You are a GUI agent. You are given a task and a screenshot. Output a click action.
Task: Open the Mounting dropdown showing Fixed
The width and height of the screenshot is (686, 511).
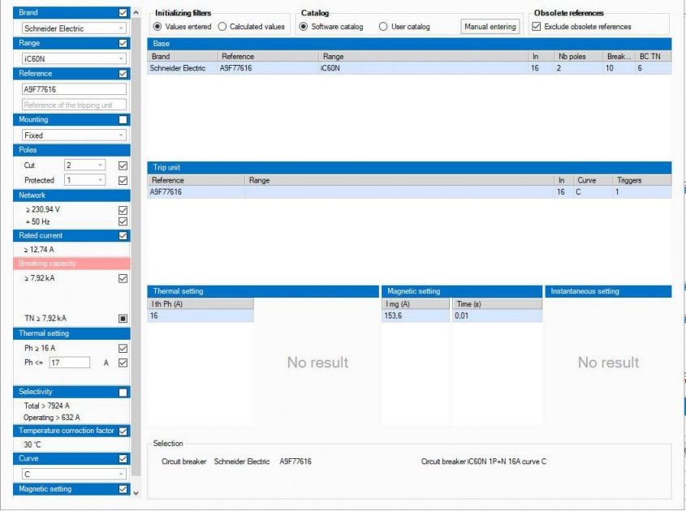(75, 135)
